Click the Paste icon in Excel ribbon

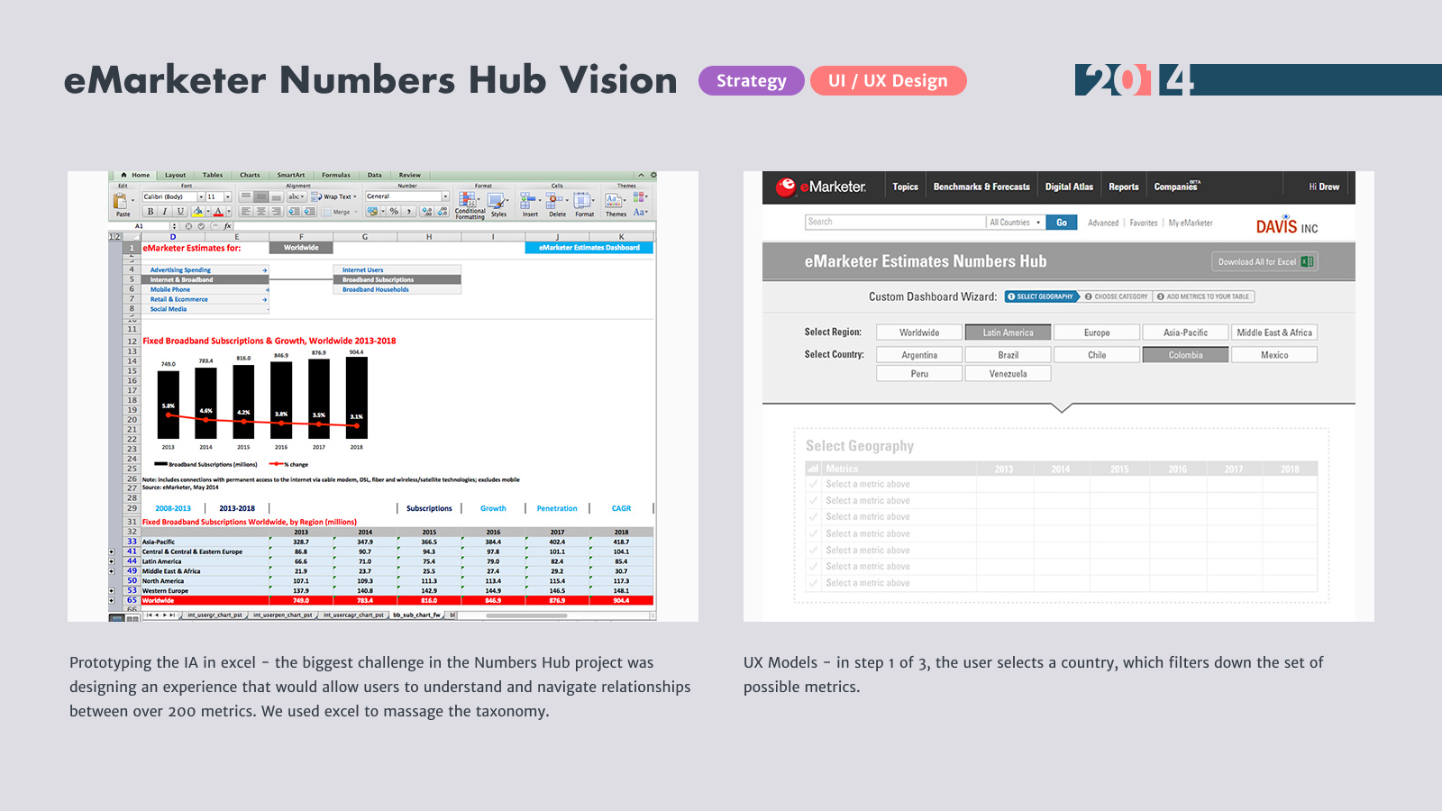tap(121, 202)
